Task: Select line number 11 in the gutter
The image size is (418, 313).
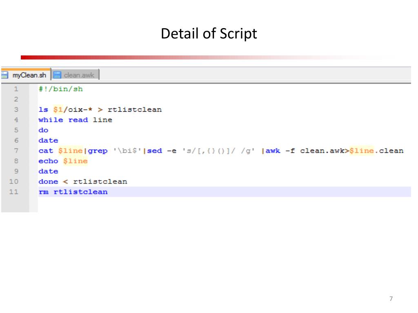Action: (x=14, y=192)
